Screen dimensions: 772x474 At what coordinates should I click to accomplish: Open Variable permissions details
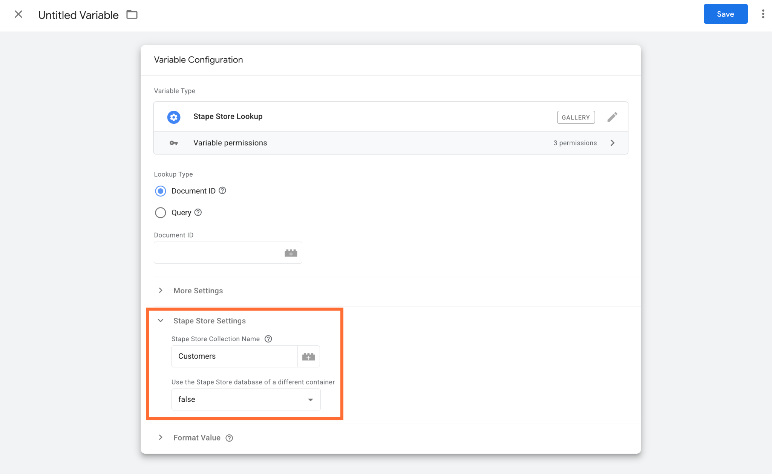coord(391,143)
